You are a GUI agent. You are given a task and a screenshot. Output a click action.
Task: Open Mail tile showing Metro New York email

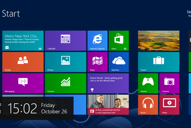[x=23, y=41]
